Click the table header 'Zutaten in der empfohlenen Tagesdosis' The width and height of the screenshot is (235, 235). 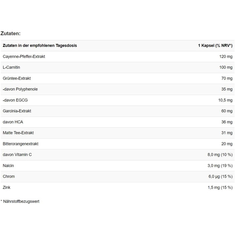point(40,45)
